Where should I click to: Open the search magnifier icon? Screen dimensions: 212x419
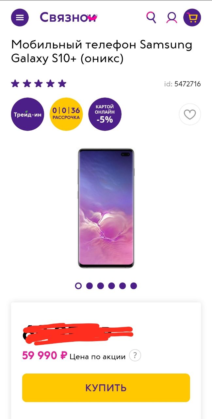151,17
